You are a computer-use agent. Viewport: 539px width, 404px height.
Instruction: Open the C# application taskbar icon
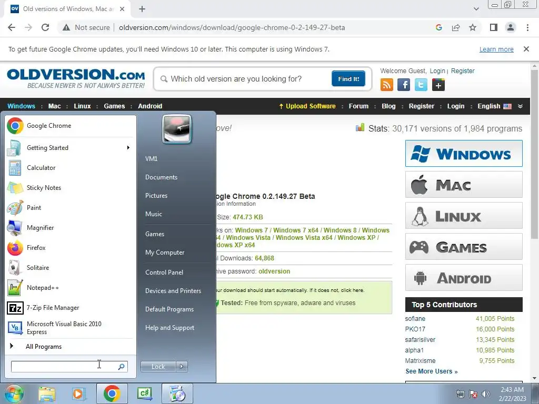point(144,393)
